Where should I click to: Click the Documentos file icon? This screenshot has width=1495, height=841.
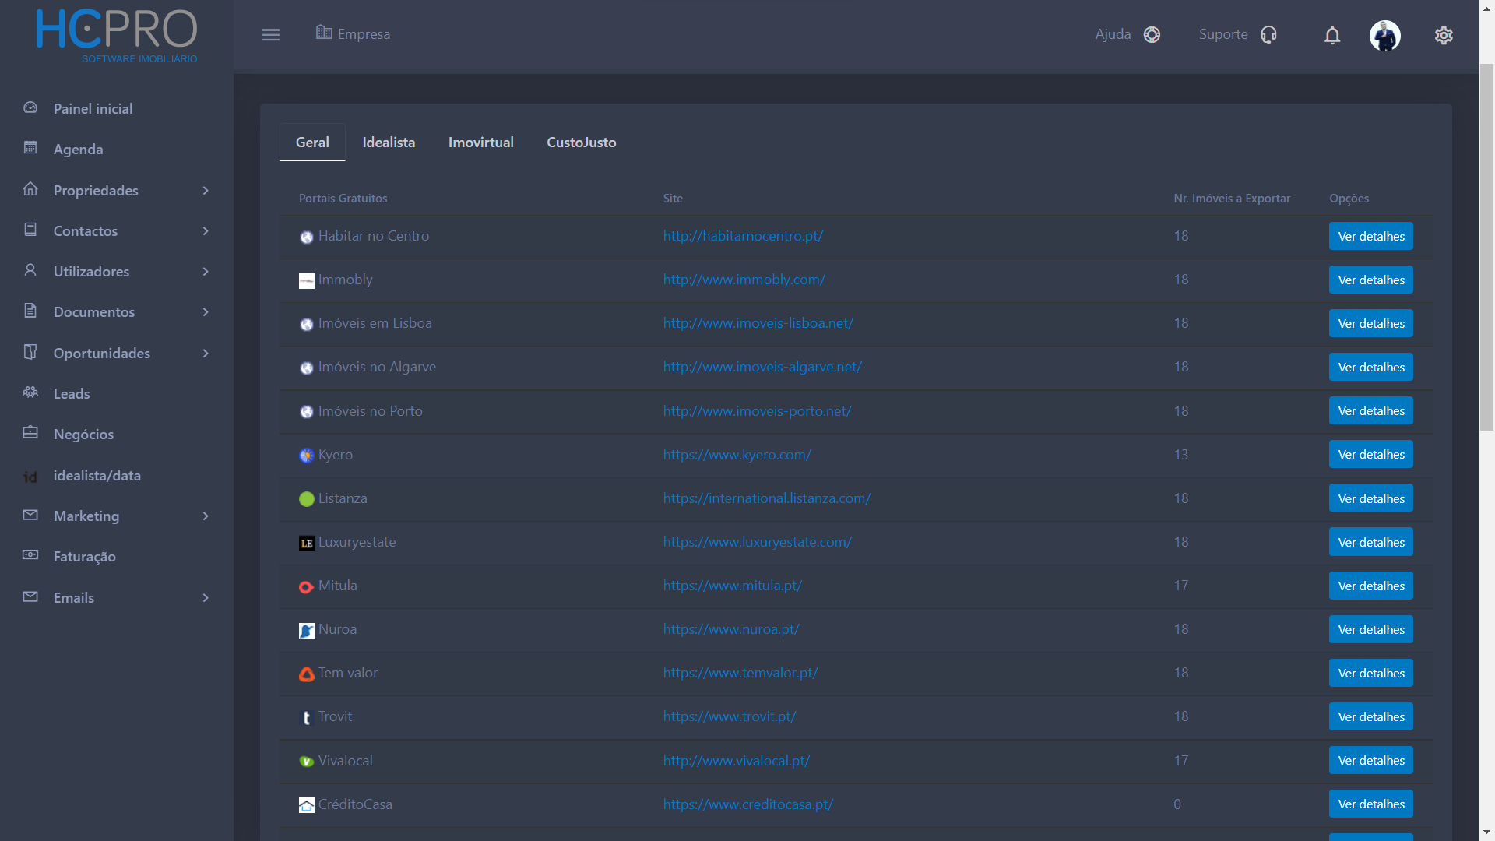coord(30,311)
